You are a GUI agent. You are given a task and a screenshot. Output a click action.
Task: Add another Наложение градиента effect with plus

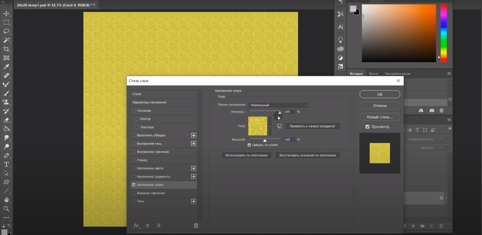click(194, 176)
